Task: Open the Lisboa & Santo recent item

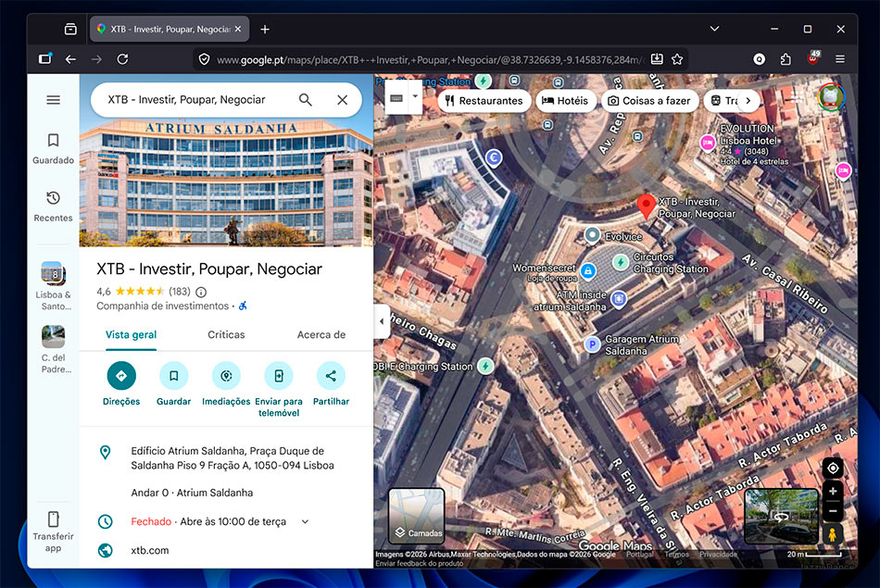Action: point(54,286)
